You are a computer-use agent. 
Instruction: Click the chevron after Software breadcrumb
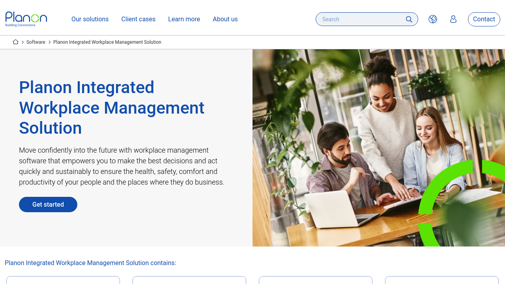(x=50, y=42)
